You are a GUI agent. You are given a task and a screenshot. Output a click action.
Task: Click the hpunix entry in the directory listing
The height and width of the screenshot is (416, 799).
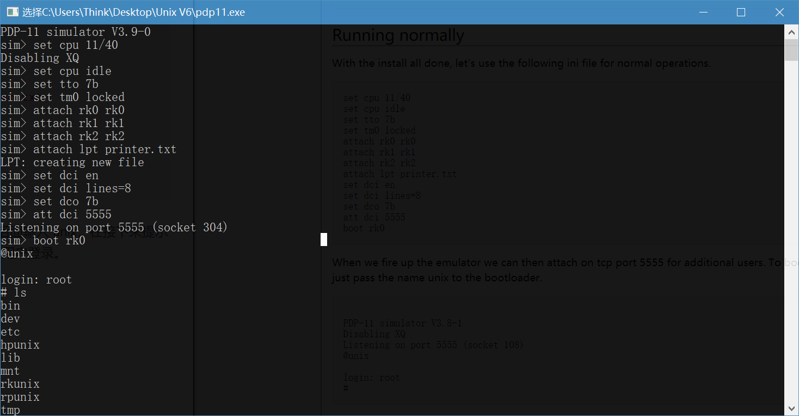click(20, 344)
